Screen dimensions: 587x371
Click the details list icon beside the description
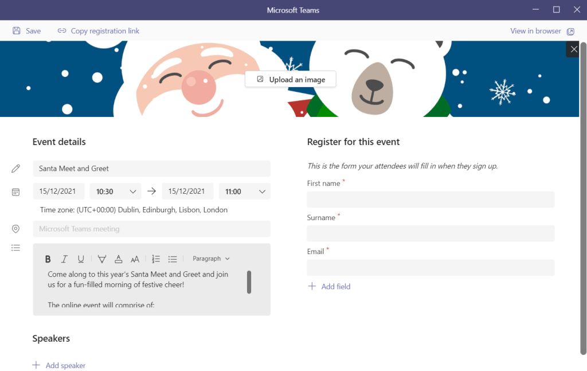pyautogui.click(x=15, y=248)
